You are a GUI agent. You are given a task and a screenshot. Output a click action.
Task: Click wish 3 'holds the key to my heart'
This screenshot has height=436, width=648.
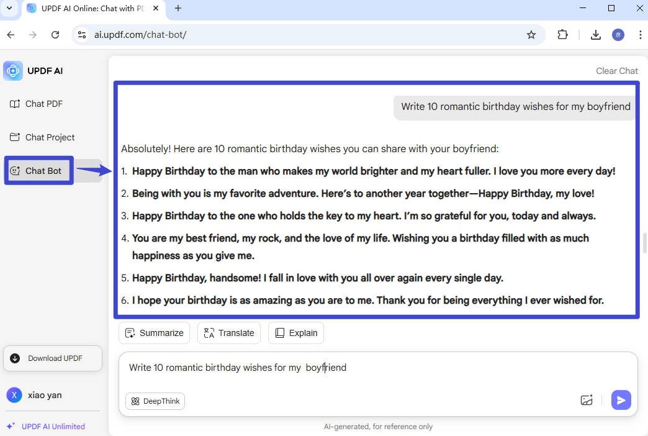pyautogui.click(x=364, y=216)
